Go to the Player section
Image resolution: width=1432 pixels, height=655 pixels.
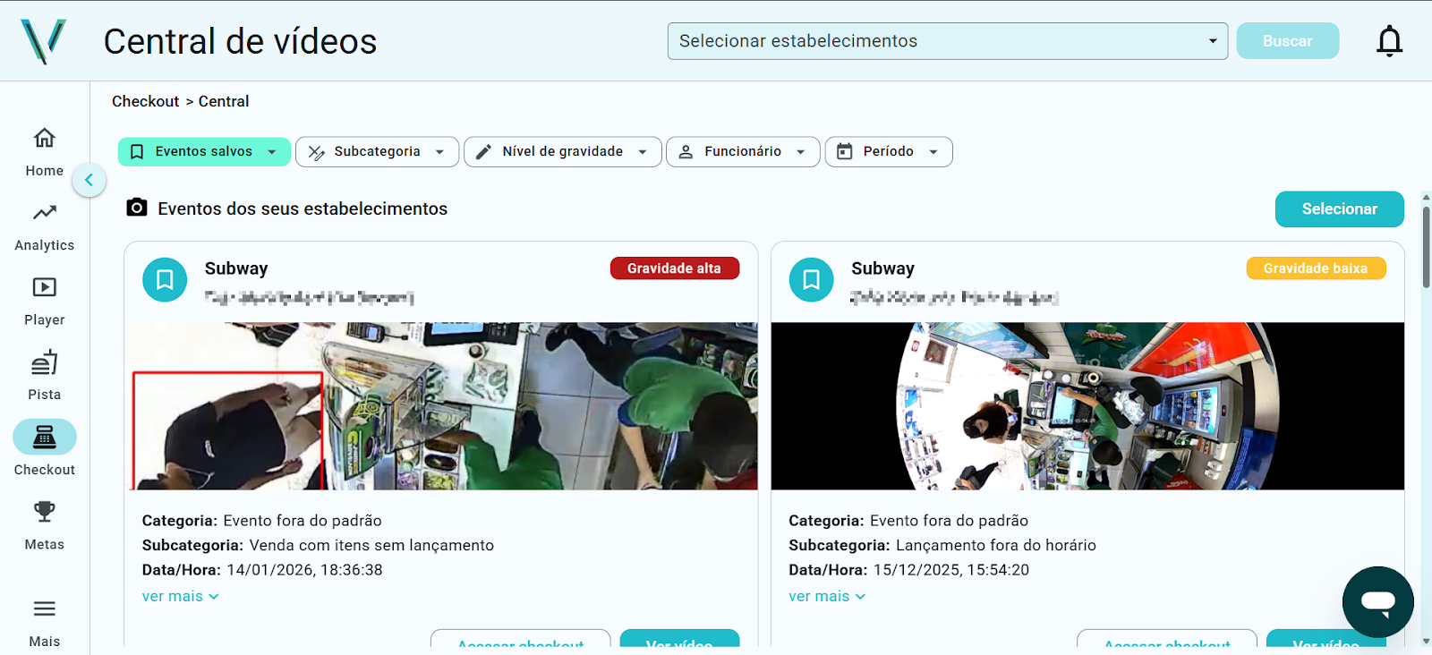44,288
